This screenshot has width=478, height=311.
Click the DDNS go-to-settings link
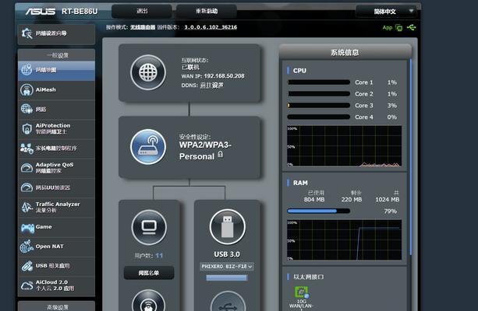[211, 86]
